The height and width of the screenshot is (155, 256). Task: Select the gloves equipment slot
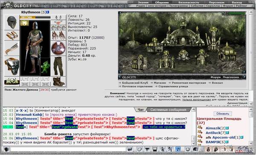click(58, 35)
